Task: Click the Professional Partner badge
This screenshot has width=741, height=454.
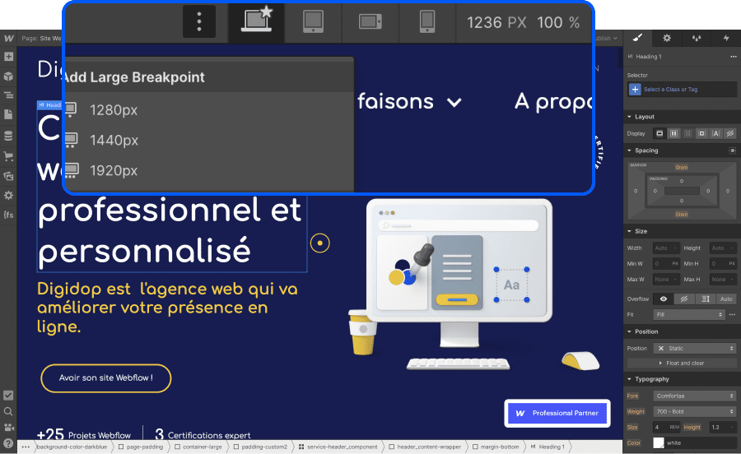Action: [557, 414]
